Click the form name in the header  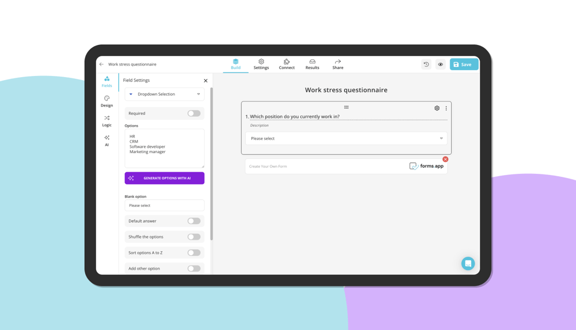pyautogui.click(x=132, y=65)
